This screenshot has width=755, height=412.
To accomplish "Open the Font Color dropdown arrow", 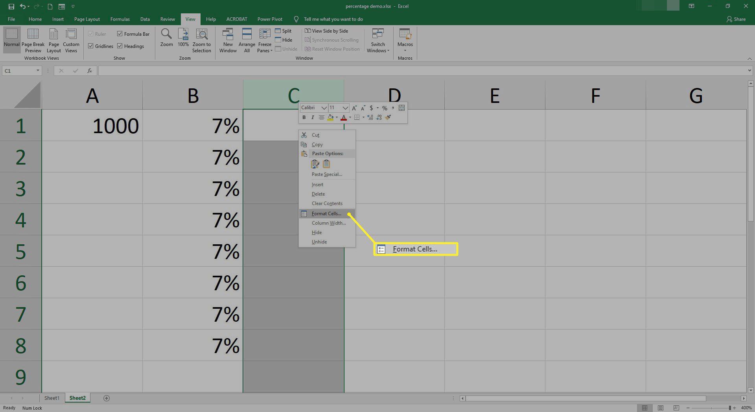I will point(350,117).
